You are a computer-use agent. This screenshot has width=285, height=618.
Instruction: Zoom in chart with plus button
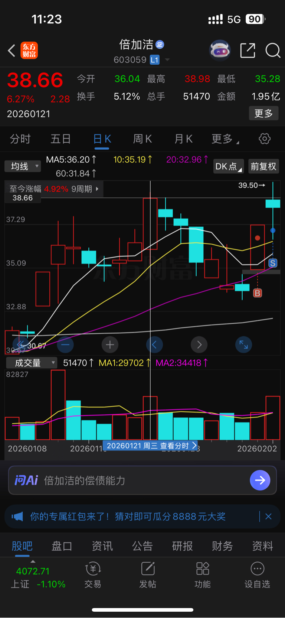(110, 345)
